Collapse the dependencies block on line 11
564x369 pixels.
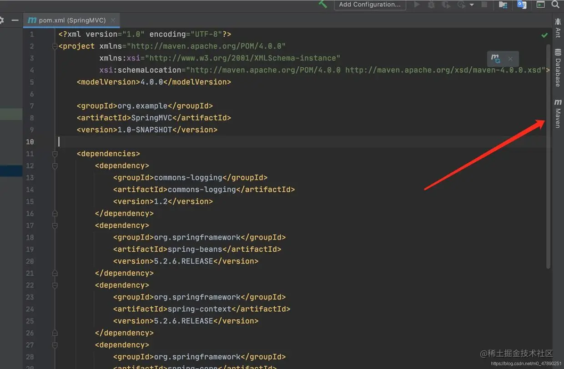55,154
